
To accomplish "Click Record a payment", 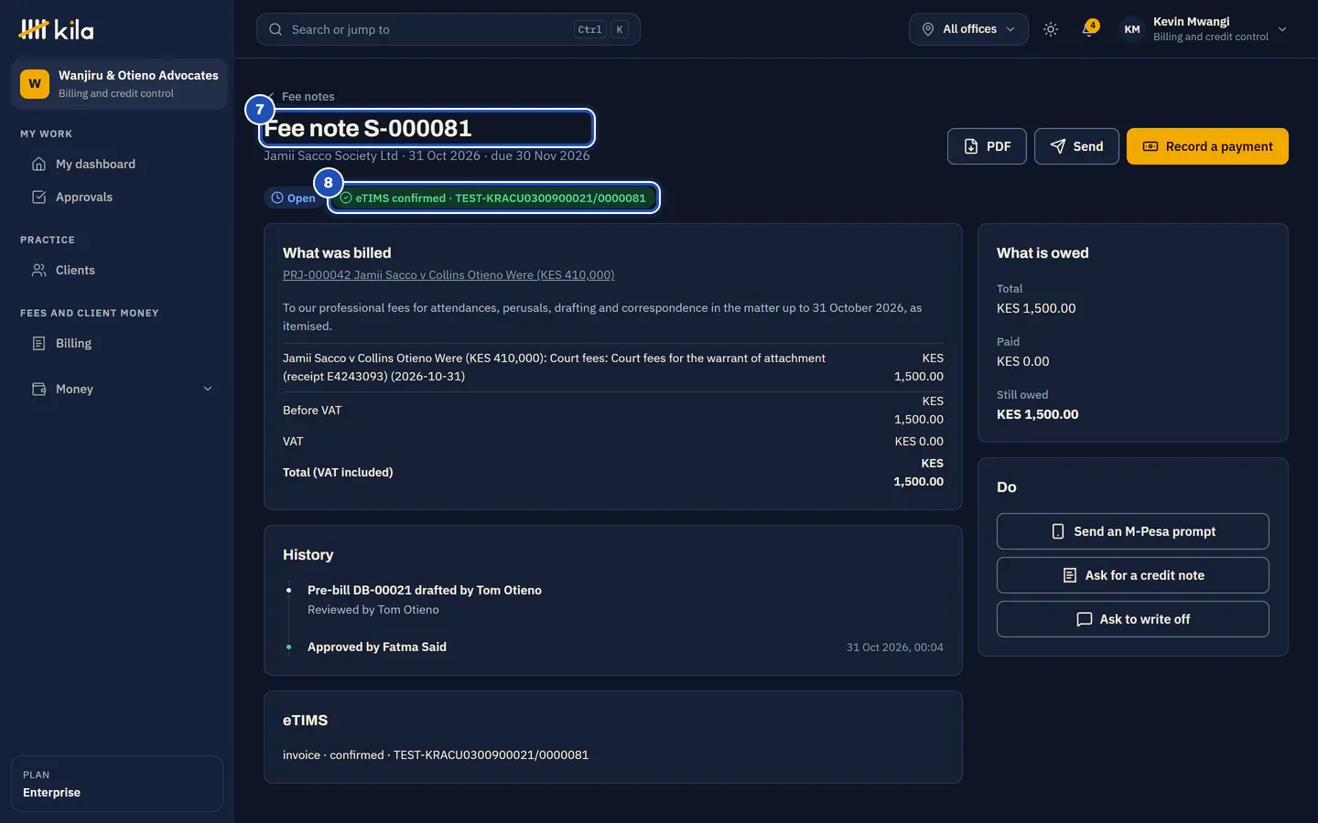I will tap(1207, 146).
